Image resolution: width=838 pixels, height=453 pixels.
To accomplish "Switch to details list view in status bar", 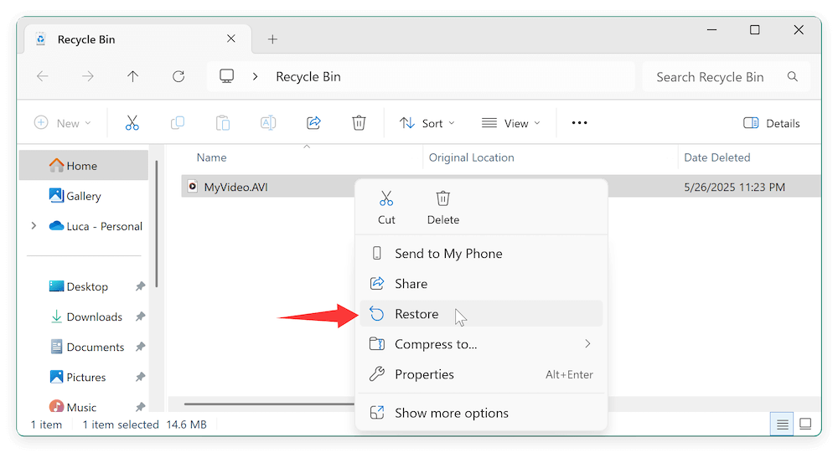I will pos(782,425).
